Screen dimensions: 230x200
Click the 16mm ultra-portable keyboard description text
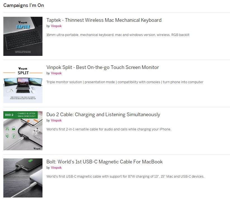click(118, 35)
